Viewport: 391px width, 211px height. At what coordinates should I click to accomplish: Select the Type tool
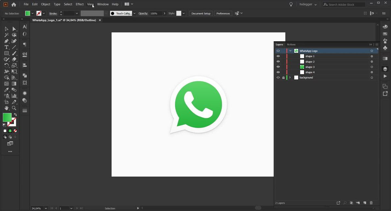pos(6,47)
